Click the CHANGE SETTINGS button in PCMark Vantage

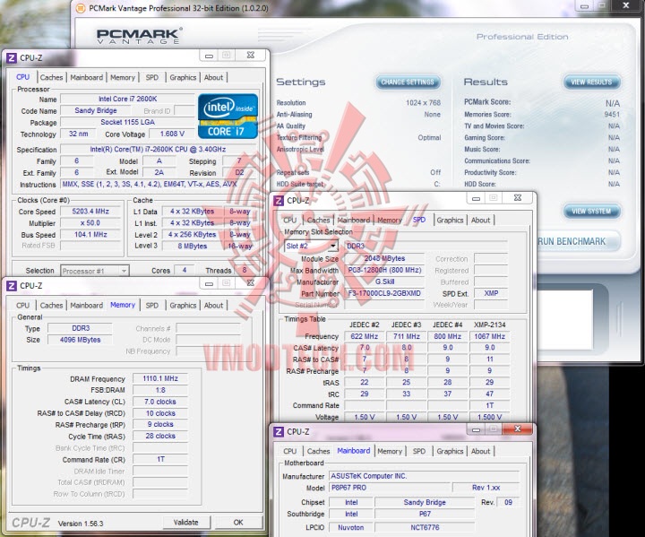click(x=408, y=82)
